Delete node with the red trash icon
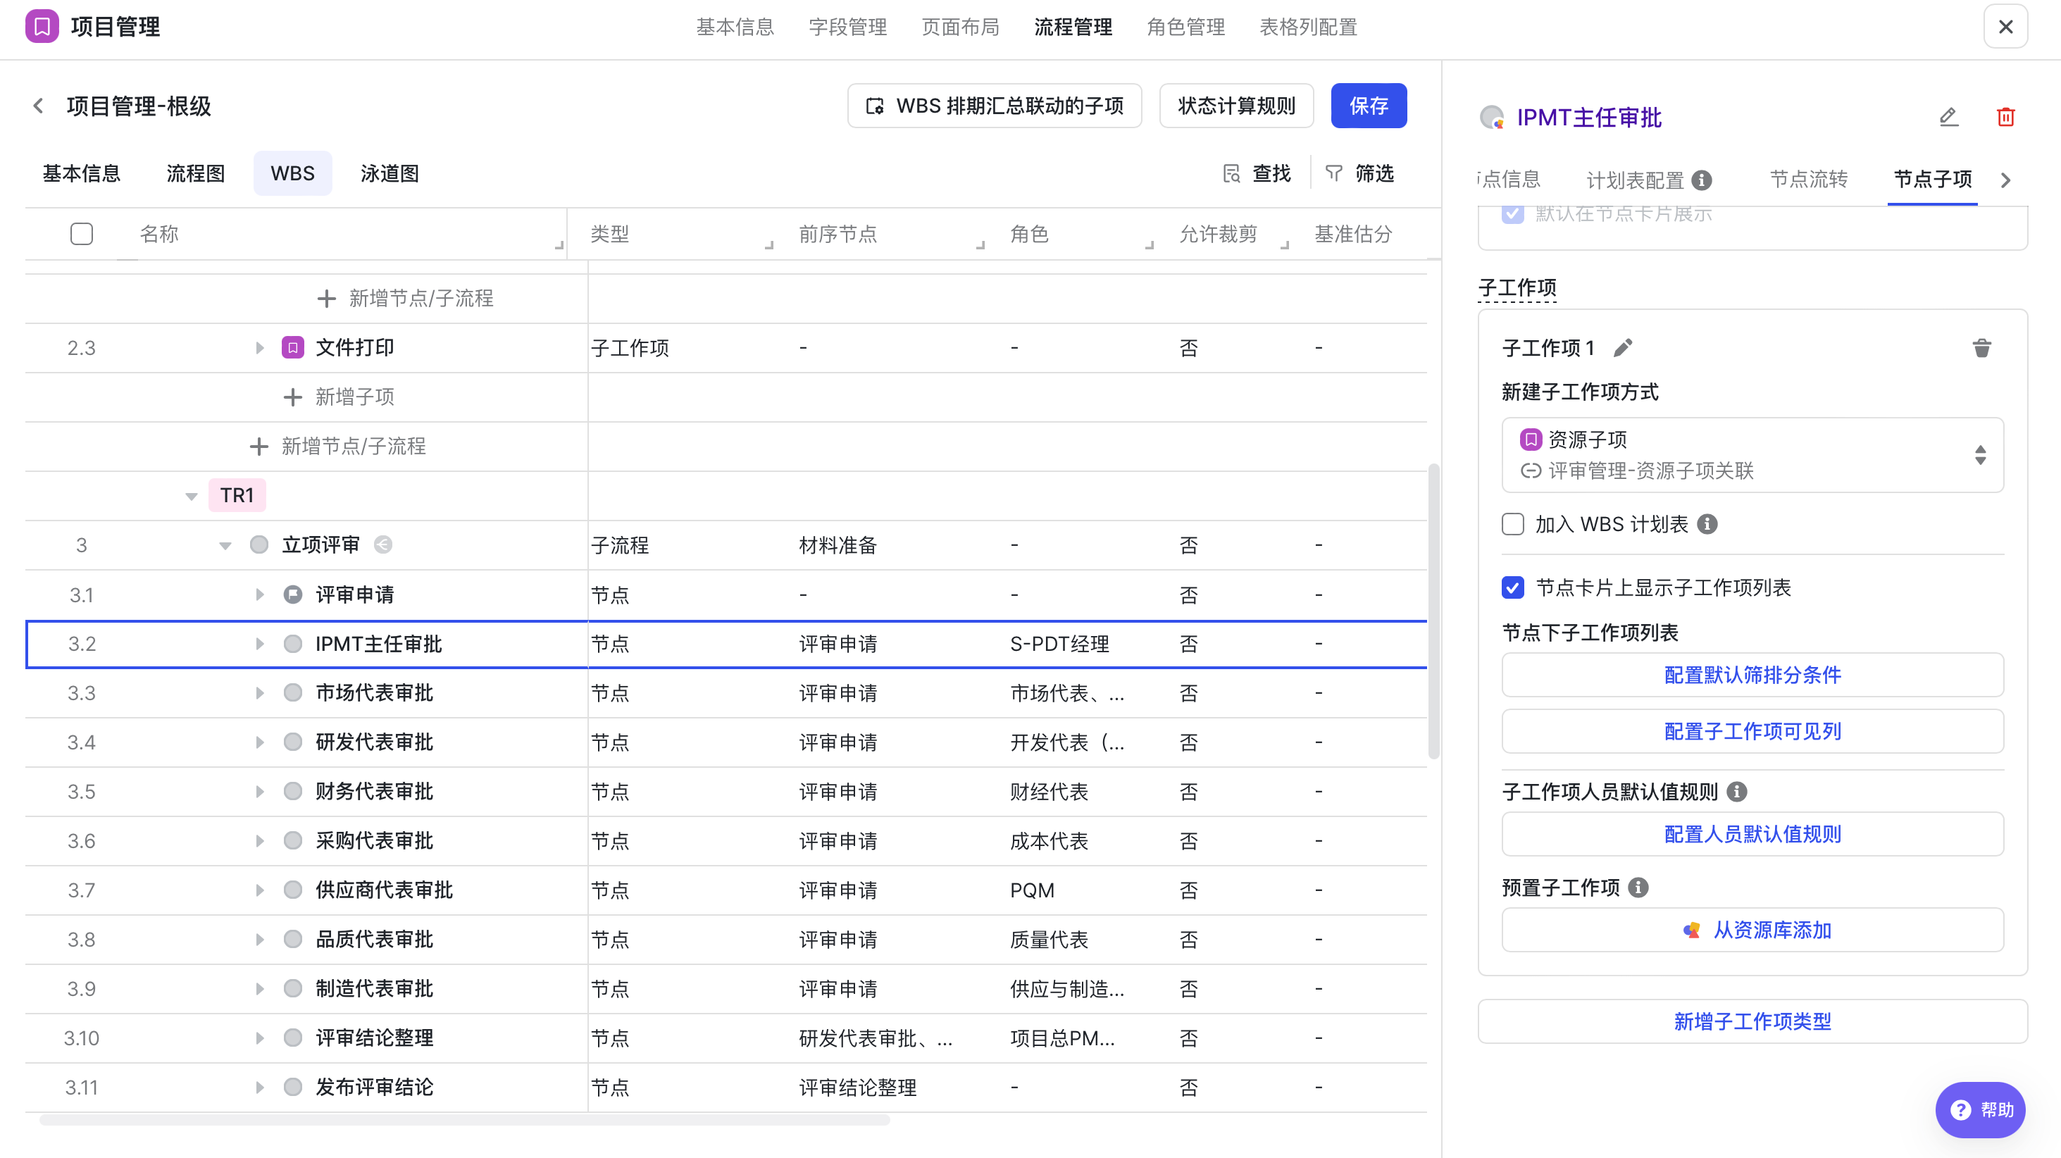2061x1158 pixels. tap(2005, 118)
